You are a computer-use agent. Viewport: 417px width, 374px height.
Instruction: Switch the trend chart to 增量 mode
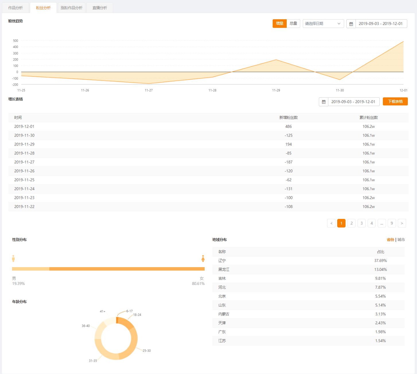click(280, 24)
